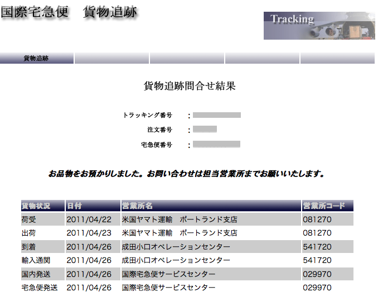The image size is (378, 301).
Task: Select the 貨物追跡問合せ結果 heading
Action: [x=190, y=86]
